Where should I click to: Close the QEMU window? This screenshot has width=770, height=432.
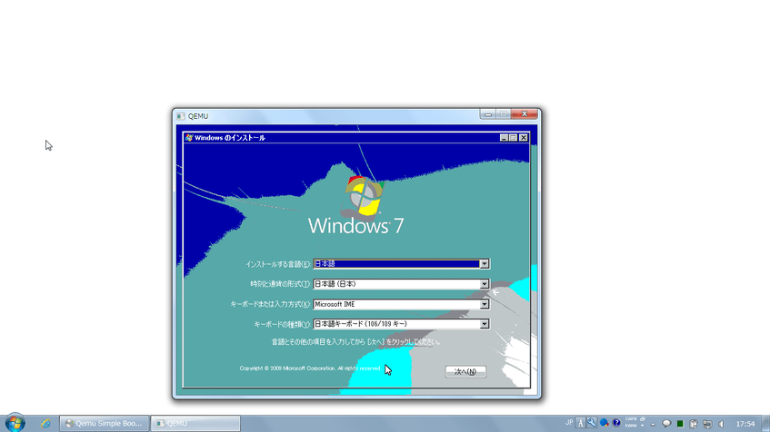(524, 114)
